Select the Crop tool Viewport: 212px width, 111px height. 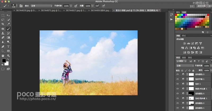pyautogui.click(x=3, y=24)
